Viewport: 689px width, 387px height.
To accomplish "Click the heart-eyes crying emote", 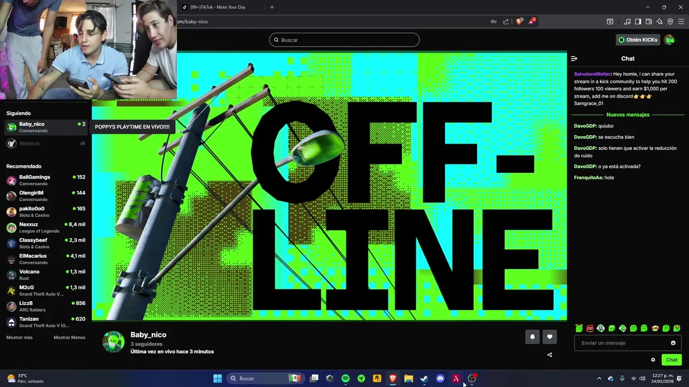I will click(677, 328).
